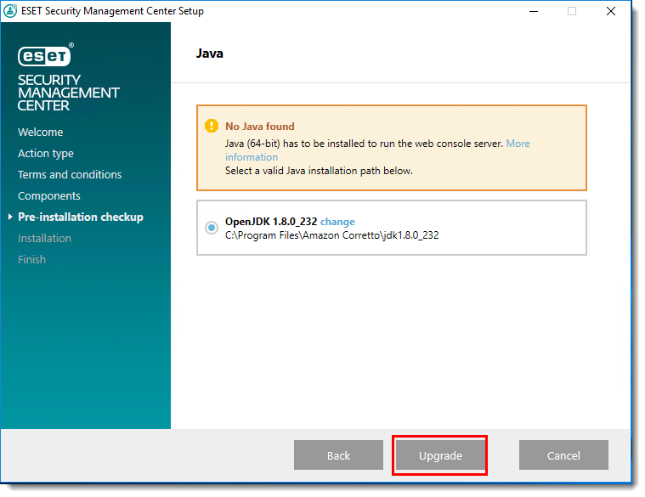Click arrow marker beside Pre-installation checkup
The image size is (645, 497).
tap(10, 217)
